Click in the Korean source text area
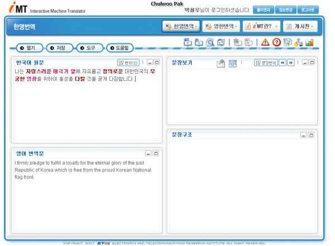Screen dimensions: 335x246 [87, 104]
